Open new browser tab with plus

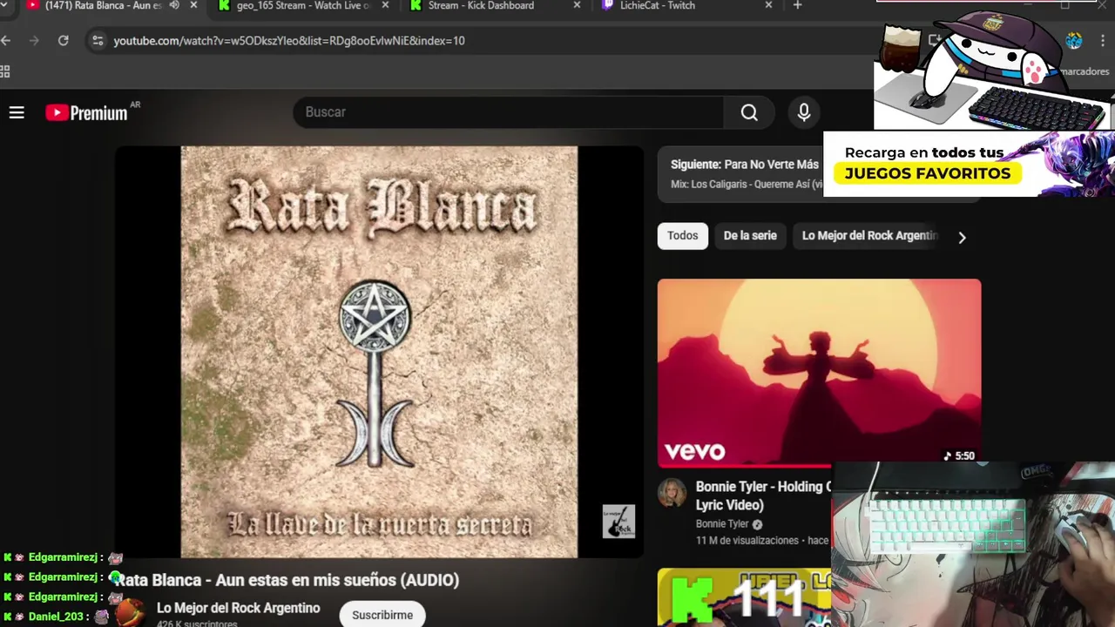[797, 5]
